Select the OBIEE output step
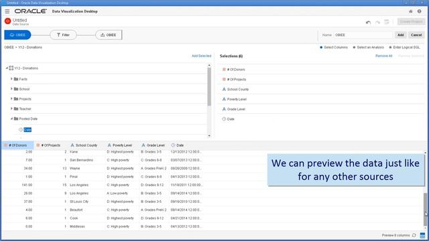 click(109, 35)
